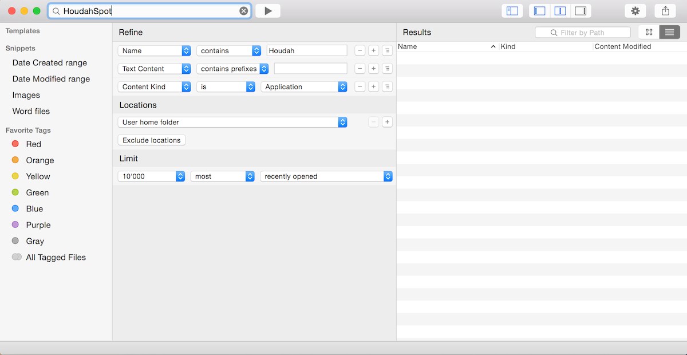Open the share menu
Viewport: 687px width, 355px height.
(665, 11)
